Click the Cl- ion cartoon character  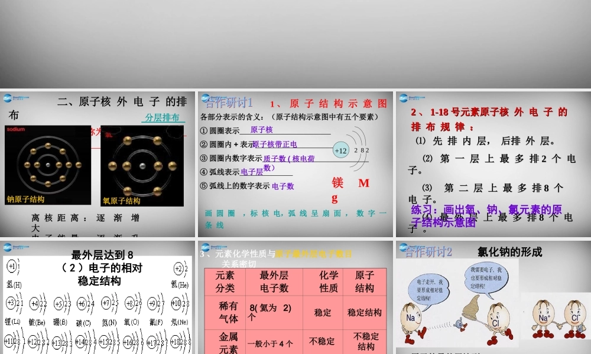pos(573,319)
